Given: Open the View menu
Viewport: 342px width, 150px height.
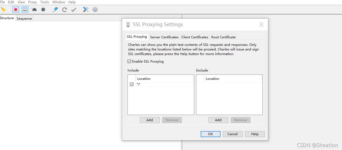Looking at the screenshot, I should point(21,2).
